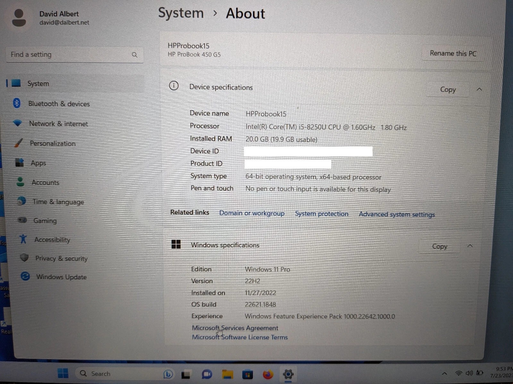The height and width of the screenshot is (384, 513).
Task: Collapse the Windows specifications section
Action: click(470, 246)
